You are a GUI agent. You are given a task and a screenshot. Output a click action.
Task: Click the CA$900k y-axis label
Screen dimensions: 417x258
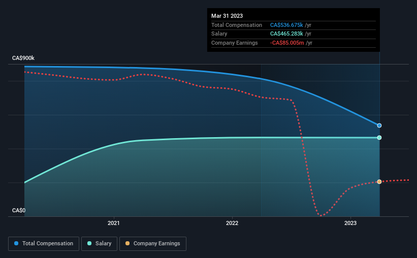[23, 58]
